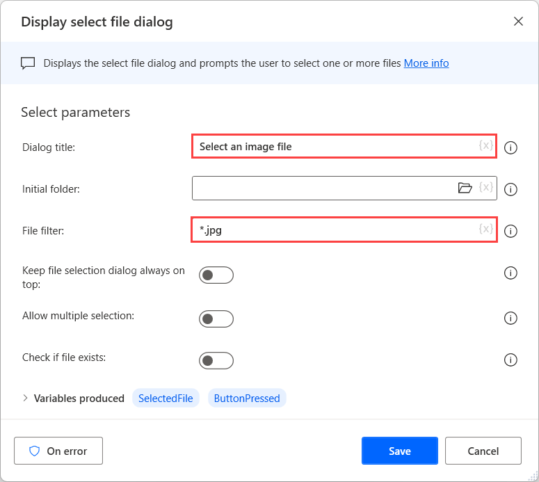
Task: Click the Cancel button
Action: pyautogui.click(x=483, y=451)
